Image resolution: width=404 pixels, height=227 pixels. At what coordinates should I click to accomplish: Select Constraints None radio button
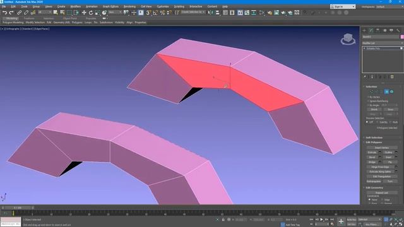point(369,199)
